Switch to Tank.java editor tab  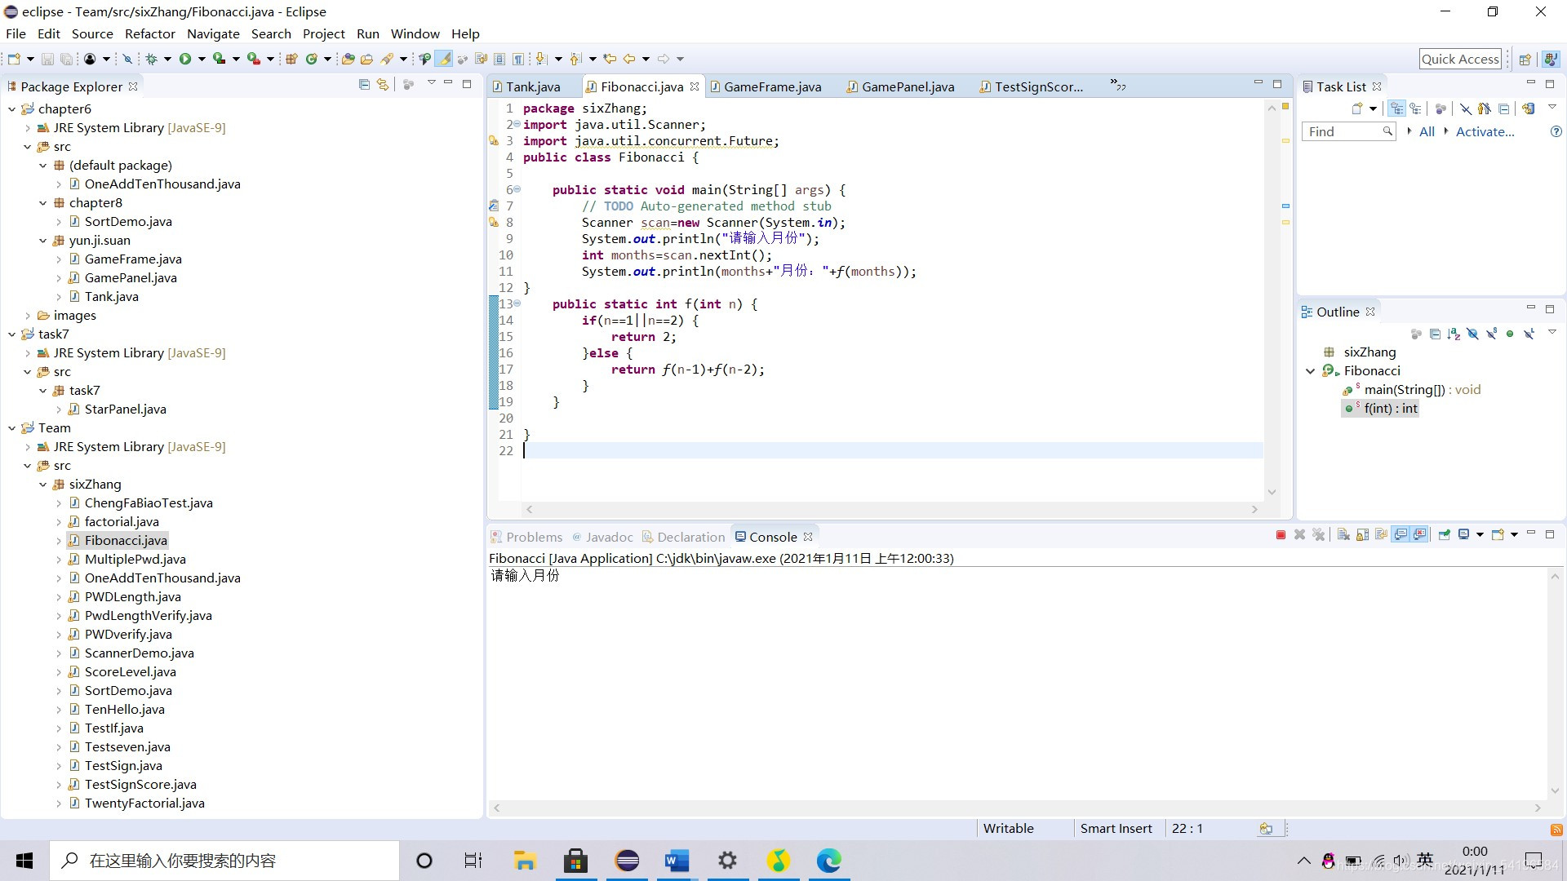tap(526, 86)
